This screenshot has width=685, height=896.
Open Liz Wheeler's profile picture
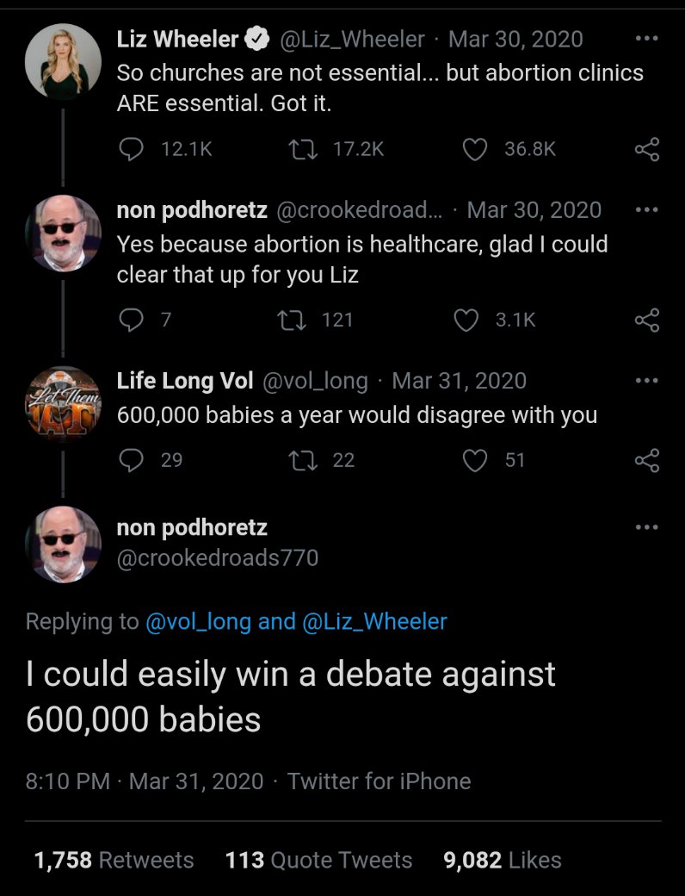click(63, 62)
